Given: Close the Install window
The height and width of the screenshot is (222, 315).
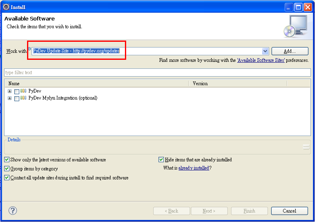Looking at the screenshot, I should point(308,7).
